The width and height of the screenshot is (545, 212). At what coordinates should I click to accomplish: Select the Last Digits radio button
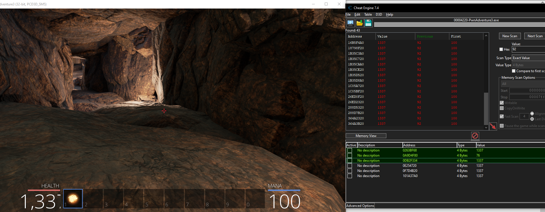532,119
